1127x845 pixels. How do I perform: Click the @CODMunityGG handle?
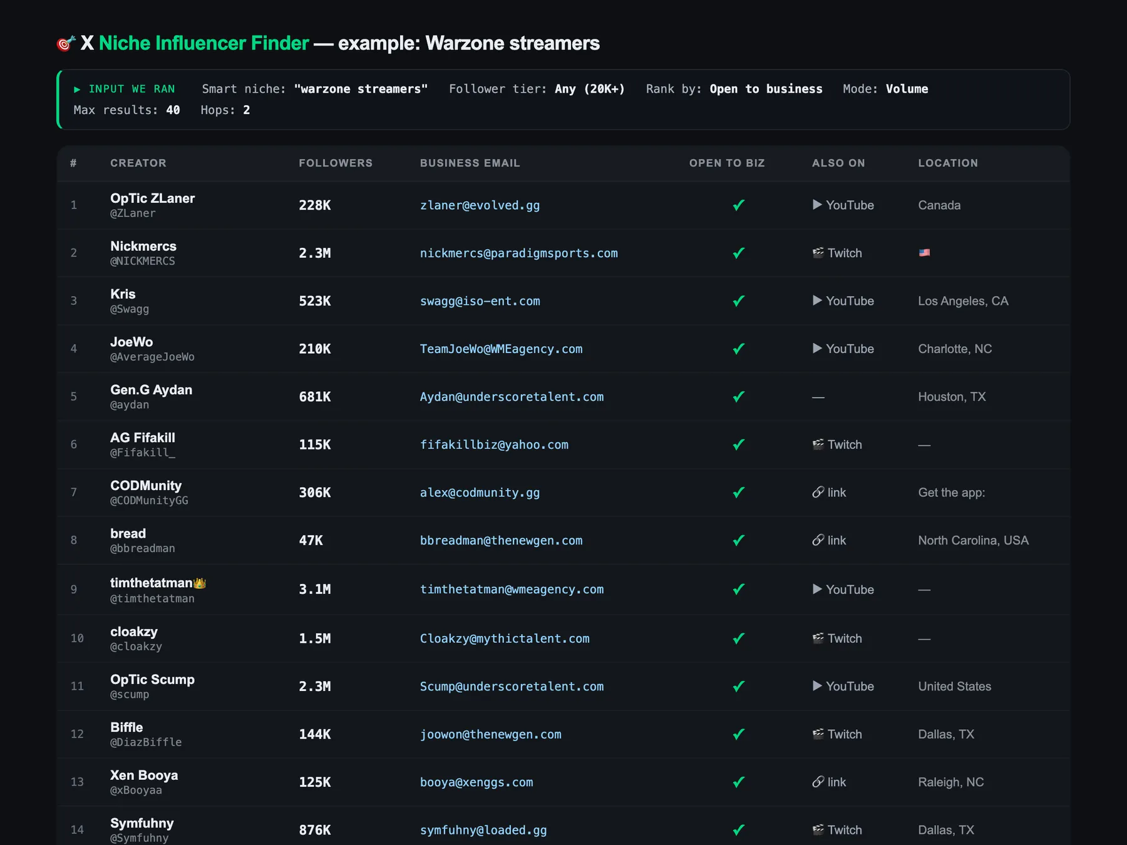149,501
